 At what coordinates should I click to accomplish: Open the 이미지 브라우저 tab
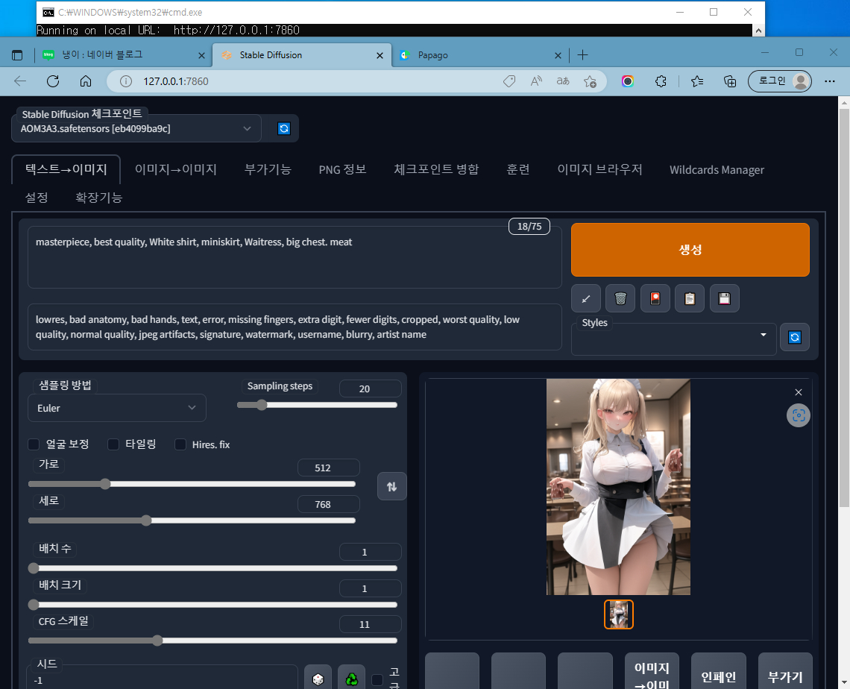coord(599,170)
